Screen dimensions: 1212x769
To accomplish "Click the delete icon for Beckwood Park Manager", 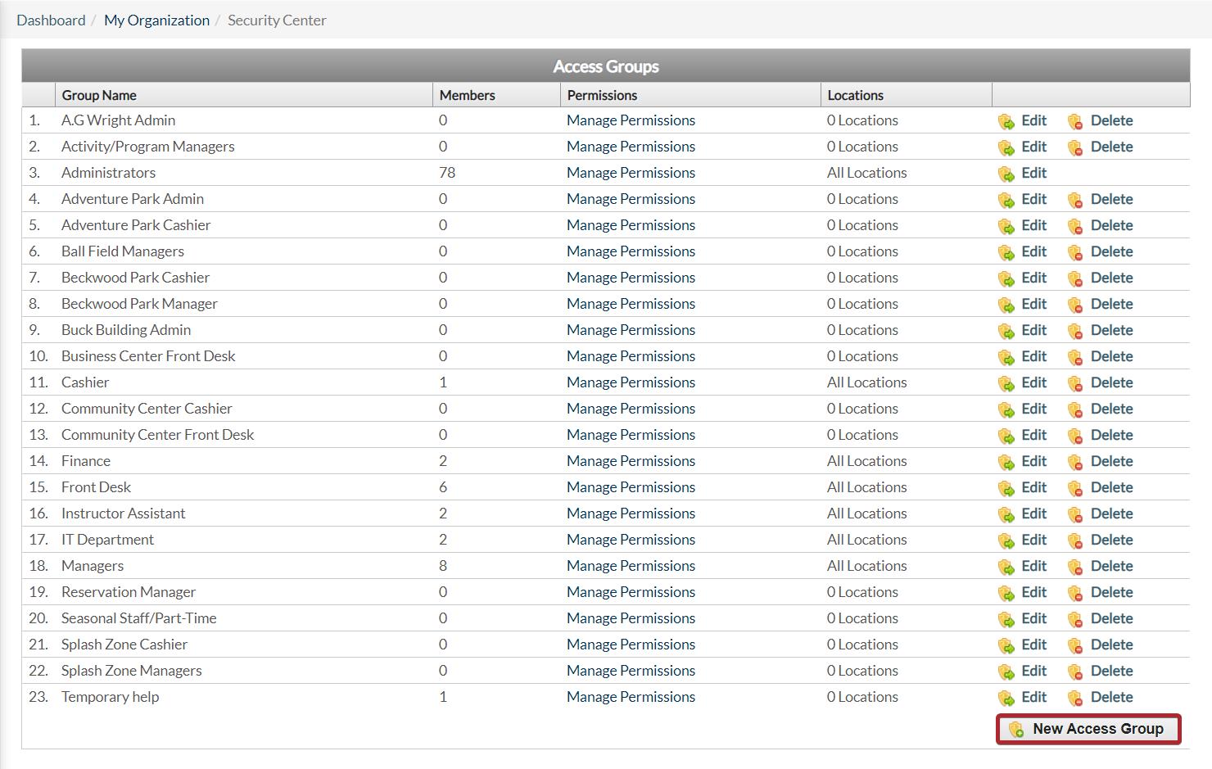I will pos(1075,305).
